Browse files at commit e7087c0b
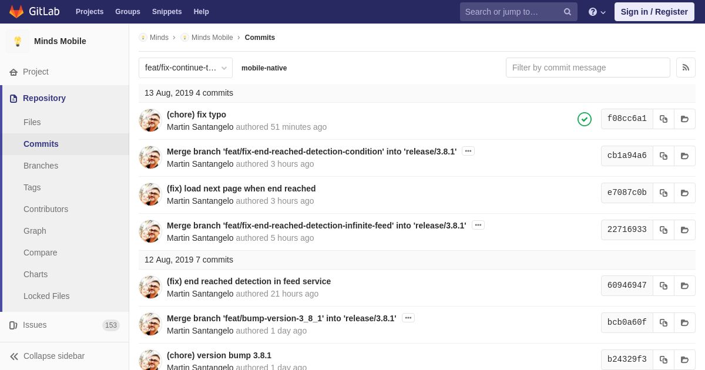 tap(684, 193)
